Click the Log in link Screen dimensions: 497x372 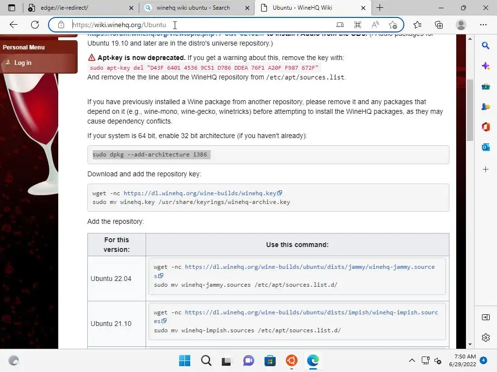tap(22, 62)
